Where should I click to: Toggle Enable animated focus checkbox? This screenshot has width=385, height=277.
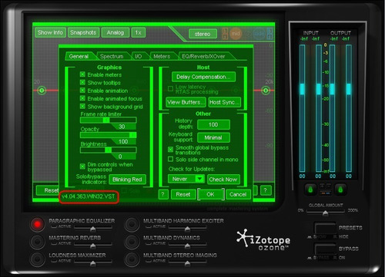pyautogui.click(x=82, y=98)
